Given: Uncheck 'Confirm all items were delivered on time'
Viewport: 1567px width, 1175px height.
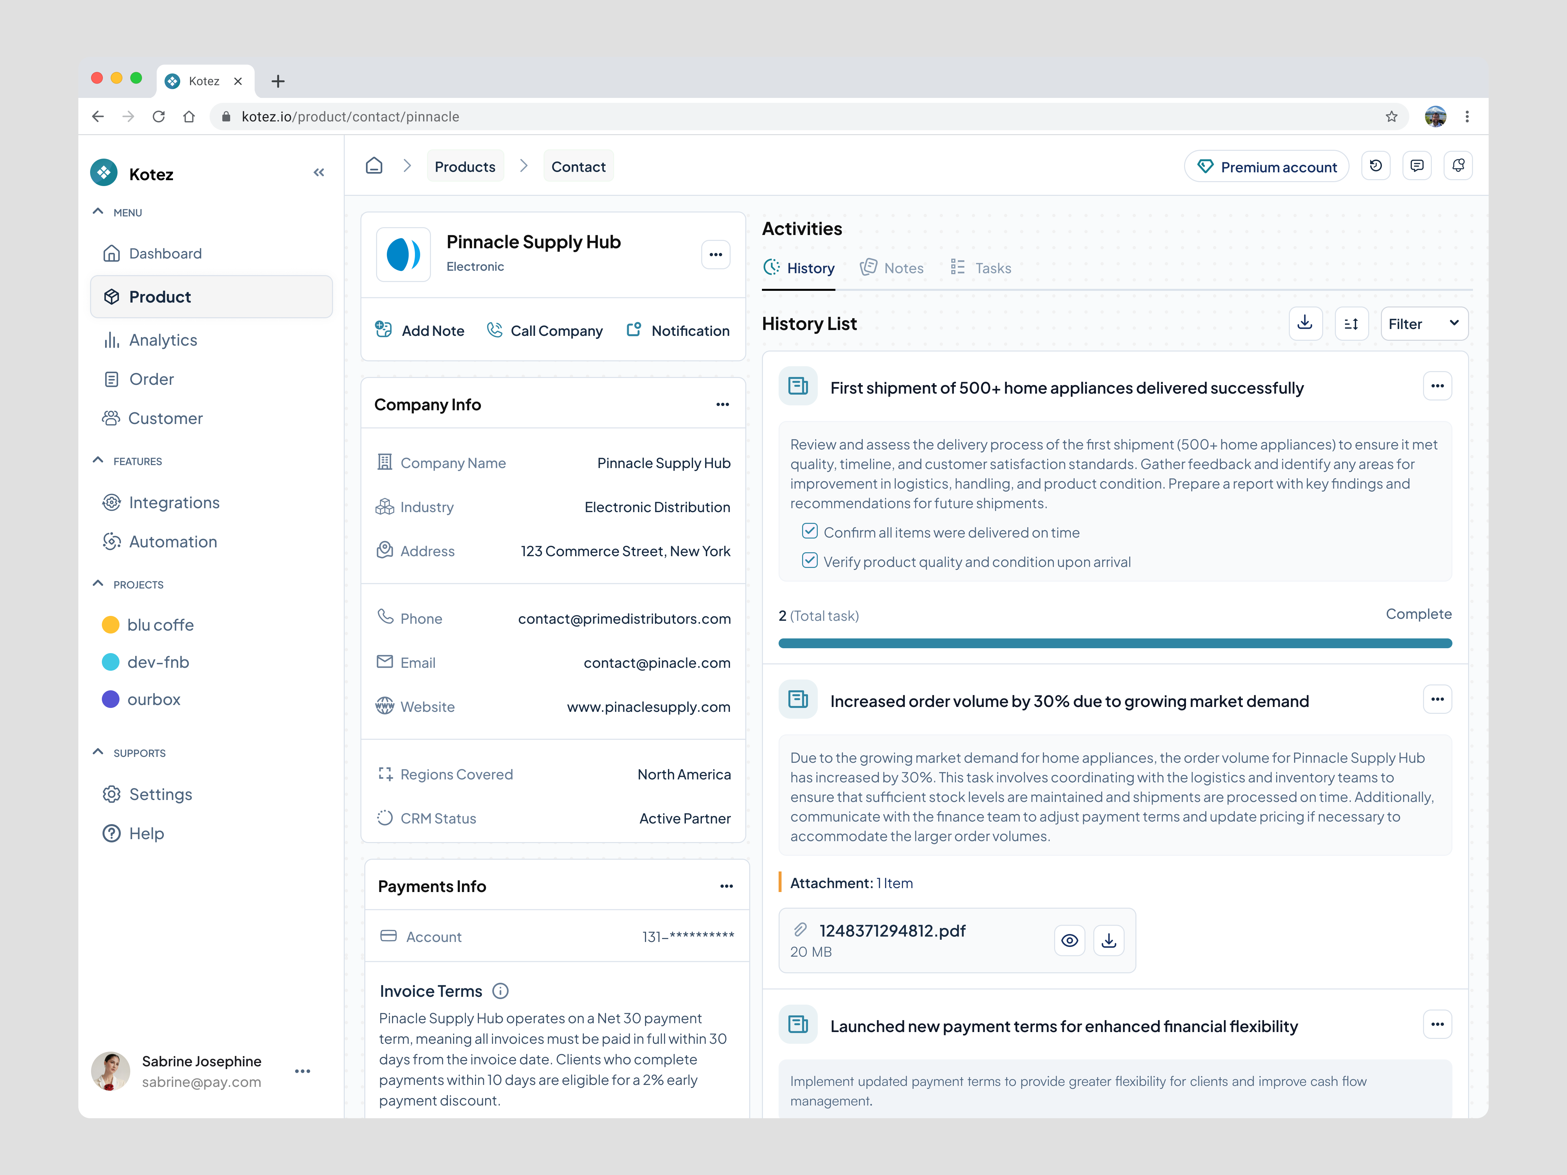Looking at the screenshot, I should pyautogui.click(x=809, y=530).
